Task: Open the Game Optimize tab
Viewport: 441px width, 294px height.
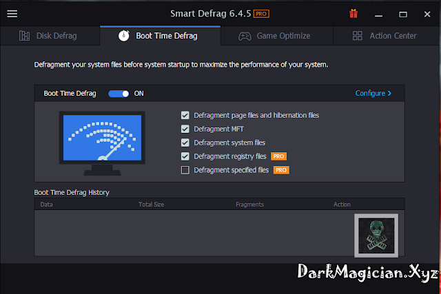Action: [277, 36]
